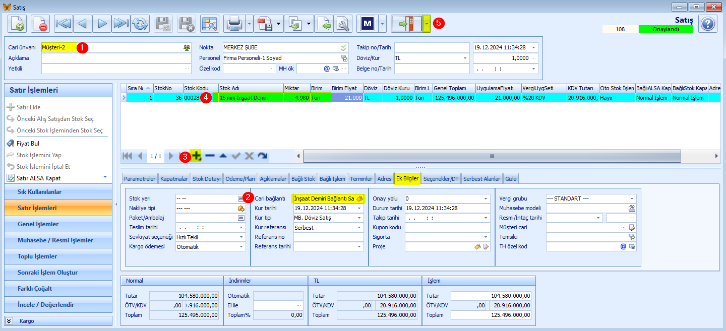This screenshot has height=331, width=726.
Task: Open the Kur tipi dropdown
Action: (x=359, y=218)
